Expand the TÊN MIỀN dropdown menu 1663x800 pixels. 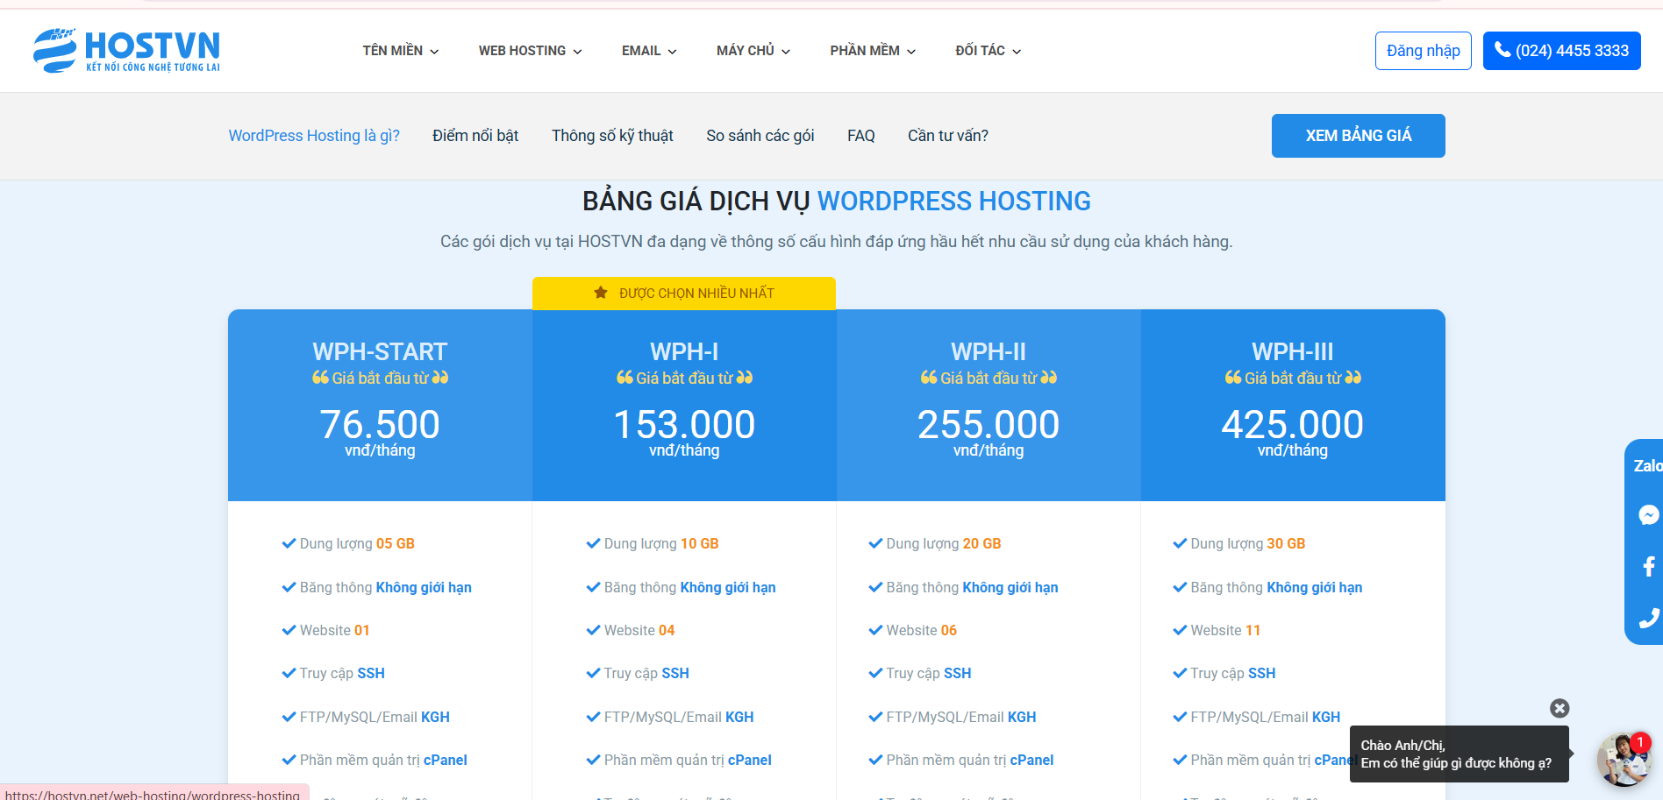click(x=400, y=51)
